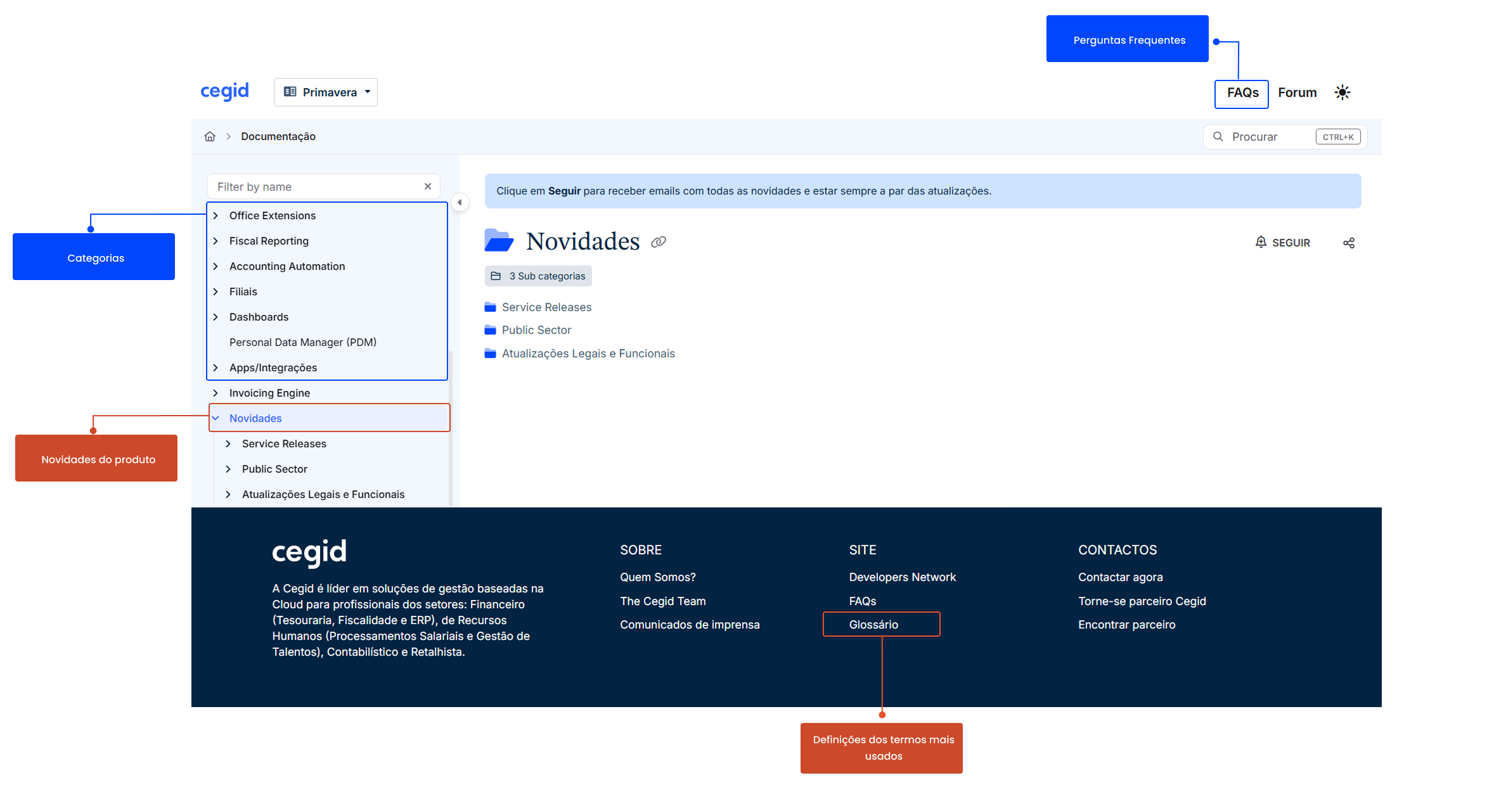Copy link icon next to Novidades title
The image size is (1487, 792).
659,242
